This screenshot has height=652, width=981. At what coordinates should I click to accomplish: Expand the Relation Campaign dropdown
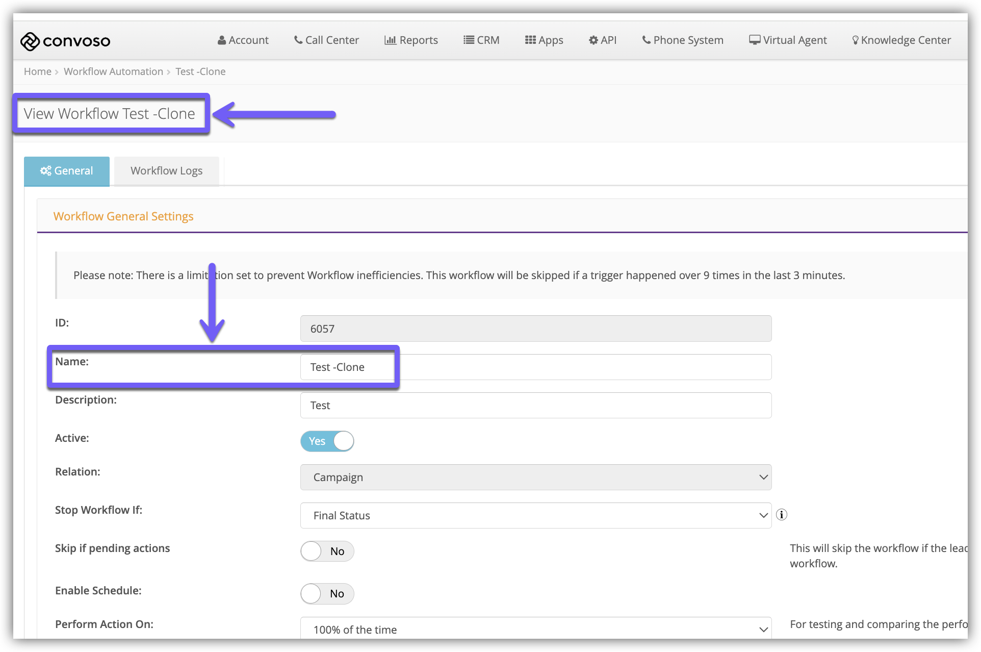click(x=535, y=478)
